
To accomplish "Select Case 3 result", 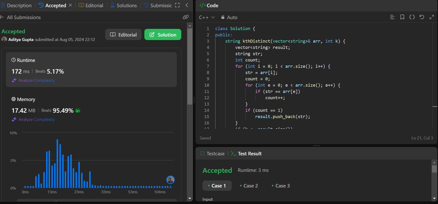I will point(280,185).
